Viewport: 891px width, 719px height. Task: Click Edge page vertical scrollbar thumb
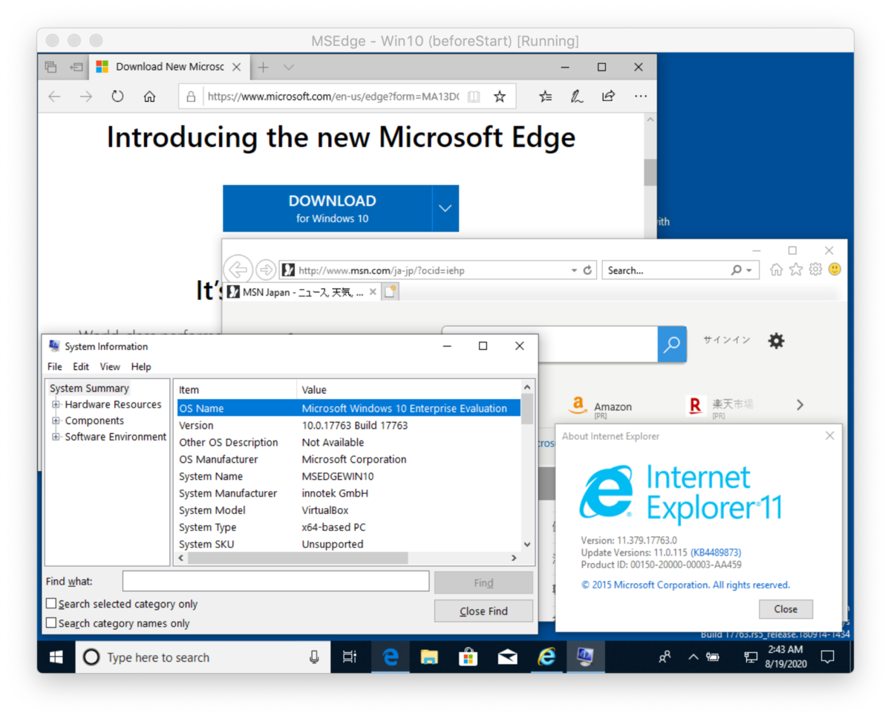click(x=650, y=172)
